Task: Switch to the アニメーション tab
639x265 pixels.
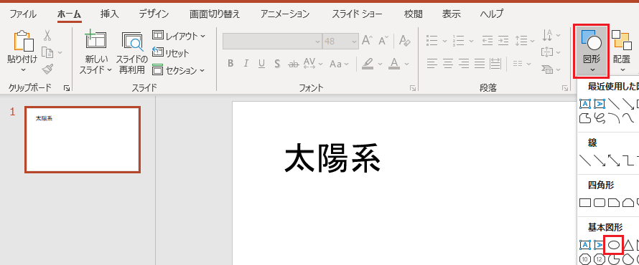Action: pos(285,14)
